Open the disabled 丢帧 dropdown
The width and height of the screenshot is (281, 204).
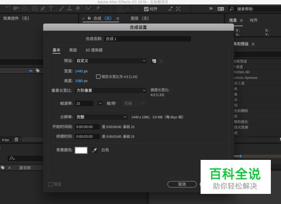(x=134, y=103)
